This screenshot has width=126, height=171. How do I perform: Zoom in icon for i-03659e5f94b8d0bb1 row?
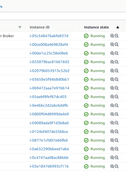click(112, 79)
